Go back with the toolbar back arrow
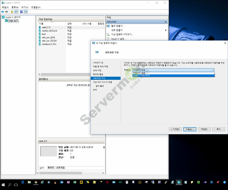This screenshot has width=228, height=190. click(2, 12)
